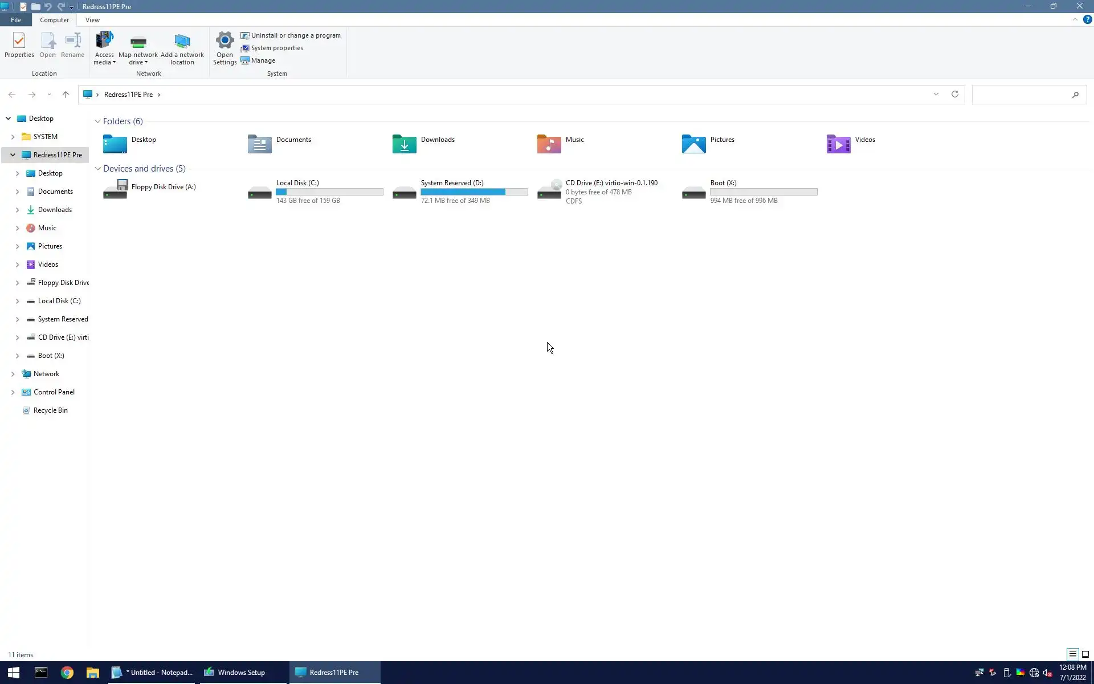Click the Properties ribbon icon
The width and height of the screenshot is (1094, 684).
(x=19, y=45)
